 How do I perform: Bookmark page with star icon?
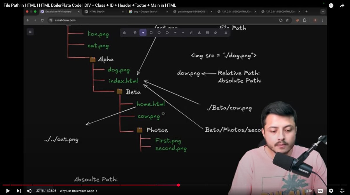(287, 20)
